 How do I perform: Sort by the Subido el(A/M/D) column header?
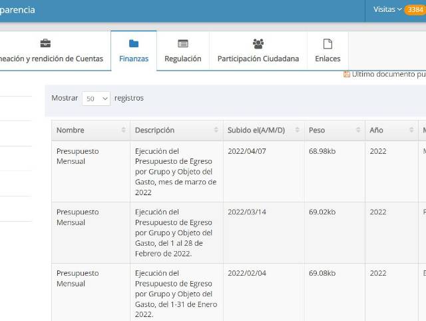[x=256, y=130]
